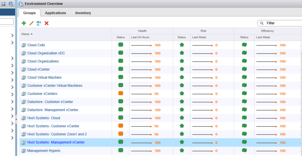This screenshot has height=160, width=302.
Task: Expand the topmost chevron in the left panel
Action: [12, 36]
